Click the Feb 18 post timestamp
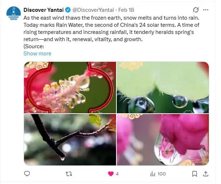This screenshot has width=221, height=184. (x=126, y=10)
